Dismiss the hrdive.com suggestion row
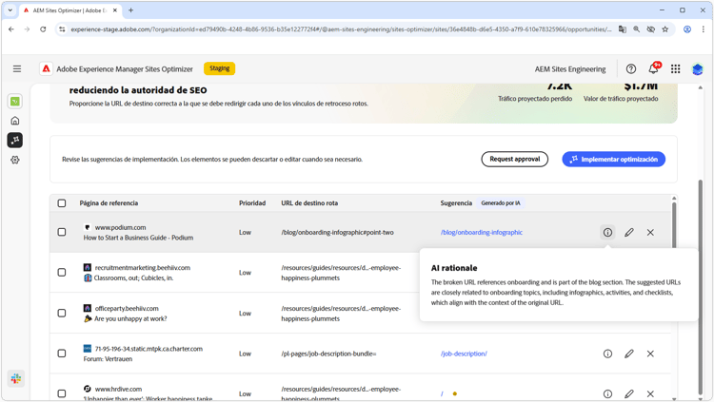 pyautogui.click(x=650, y=393)
